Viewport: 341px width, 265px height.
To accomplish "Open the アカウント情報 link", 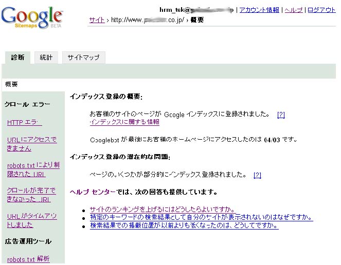I will tap(259, 10).
